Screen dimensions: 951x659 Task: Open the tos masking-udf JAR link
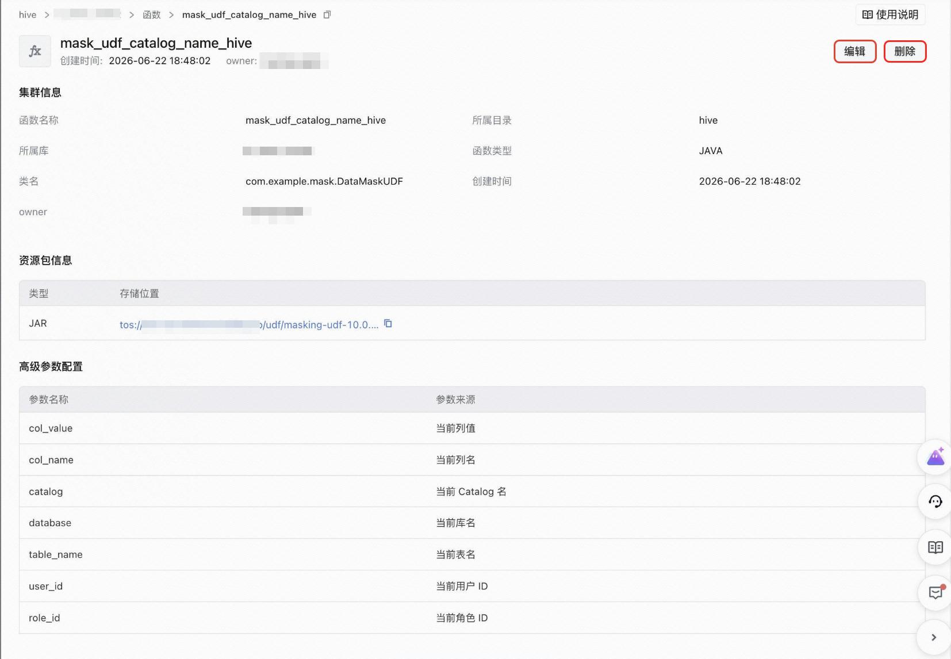click(249, 324)
